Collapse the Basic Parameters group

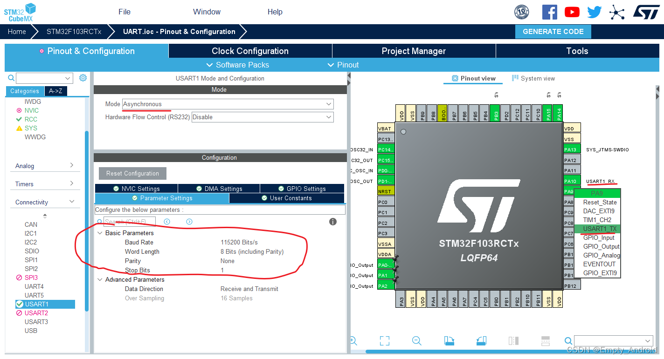[100, 233]
